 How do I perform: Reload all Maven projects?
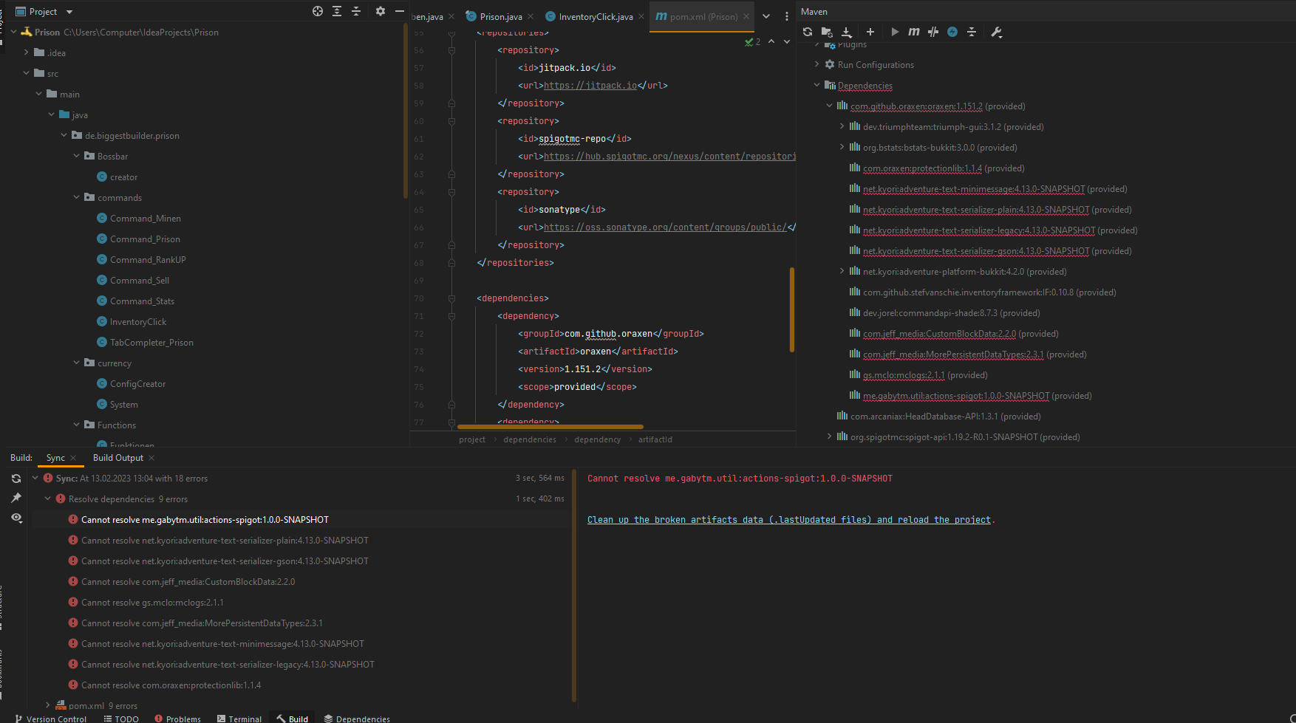coord(808,32)
